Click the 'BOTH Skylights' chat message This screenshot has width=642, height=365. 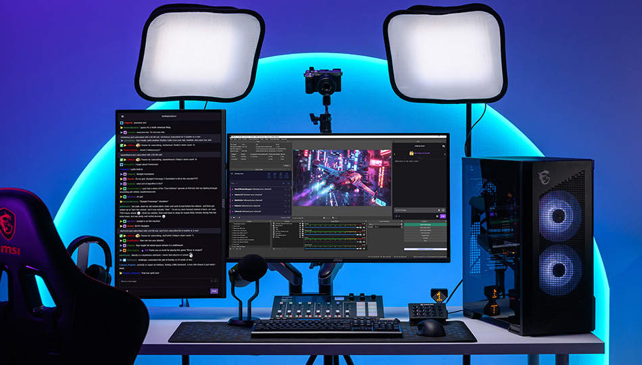pyautogui.click(x=142, y=226)
